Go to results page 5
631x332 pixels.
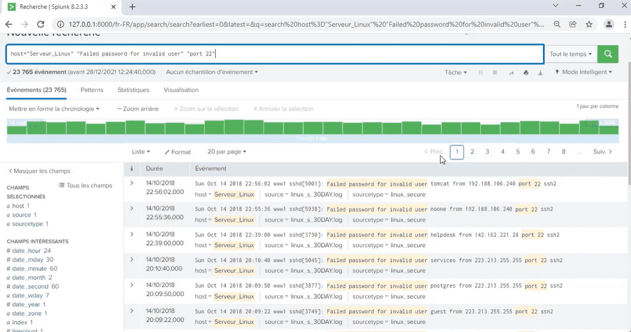click(x=518, y=152)
